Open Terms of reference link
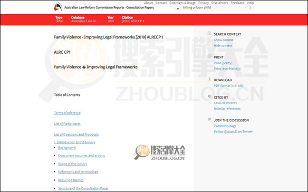 [x=67, y=113]
